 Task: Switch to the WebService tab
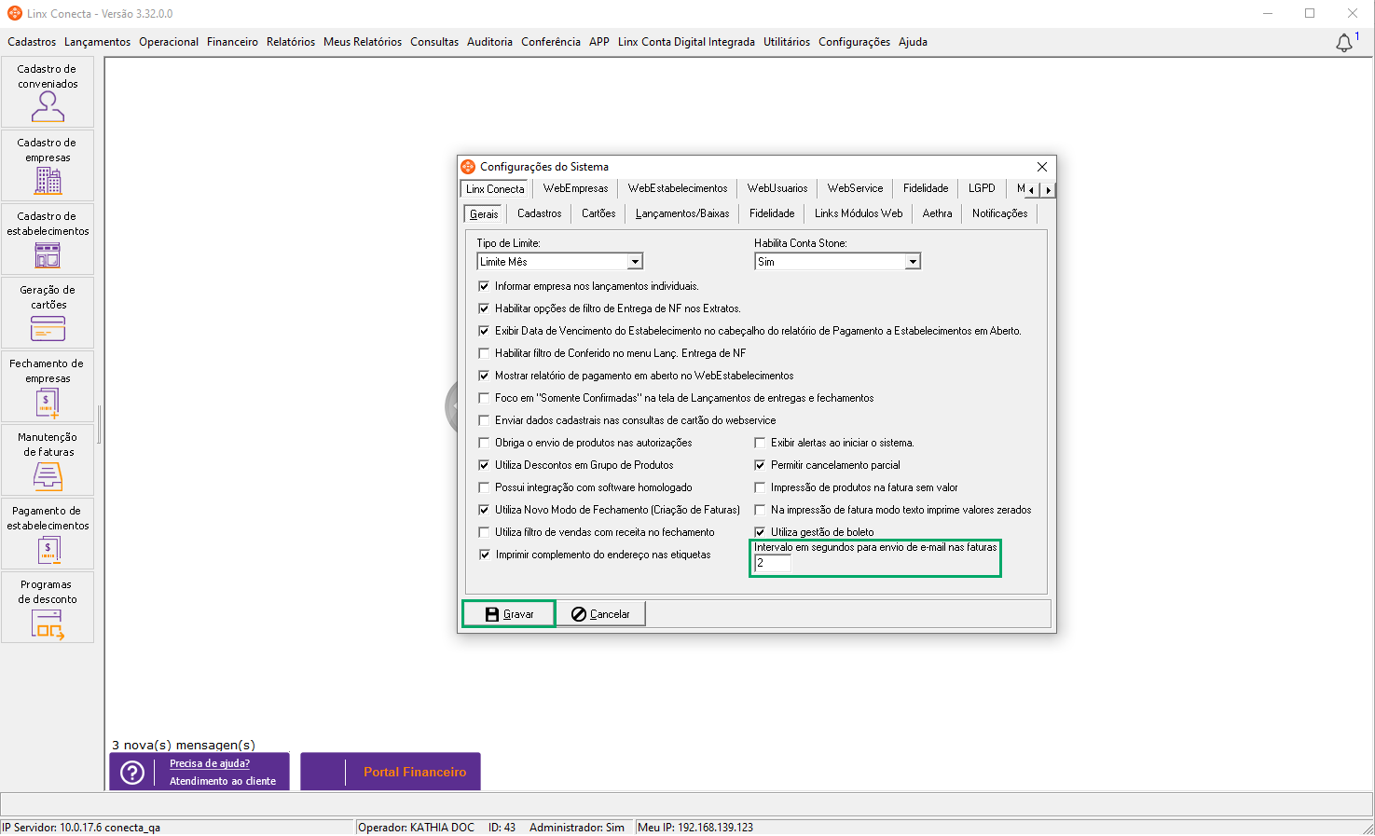tap(855, 188)
